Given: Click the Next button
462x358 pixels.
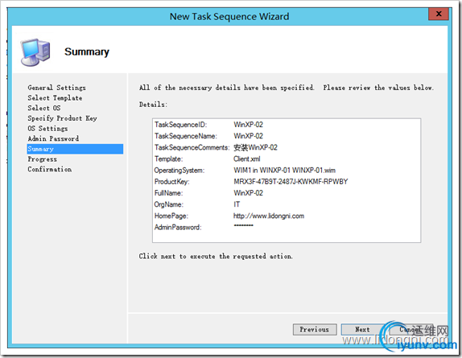Looking at the screenshot, I should [362, 330].
